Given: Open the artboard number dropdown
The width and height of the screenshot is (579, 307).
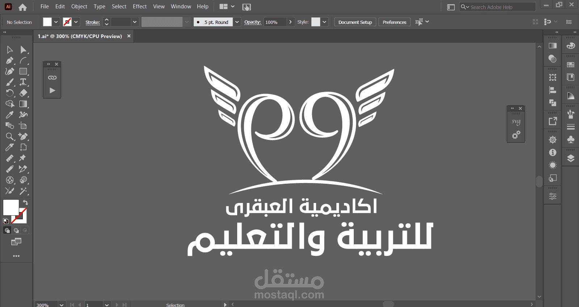Looking at the screenshot, I should point(107,305).
